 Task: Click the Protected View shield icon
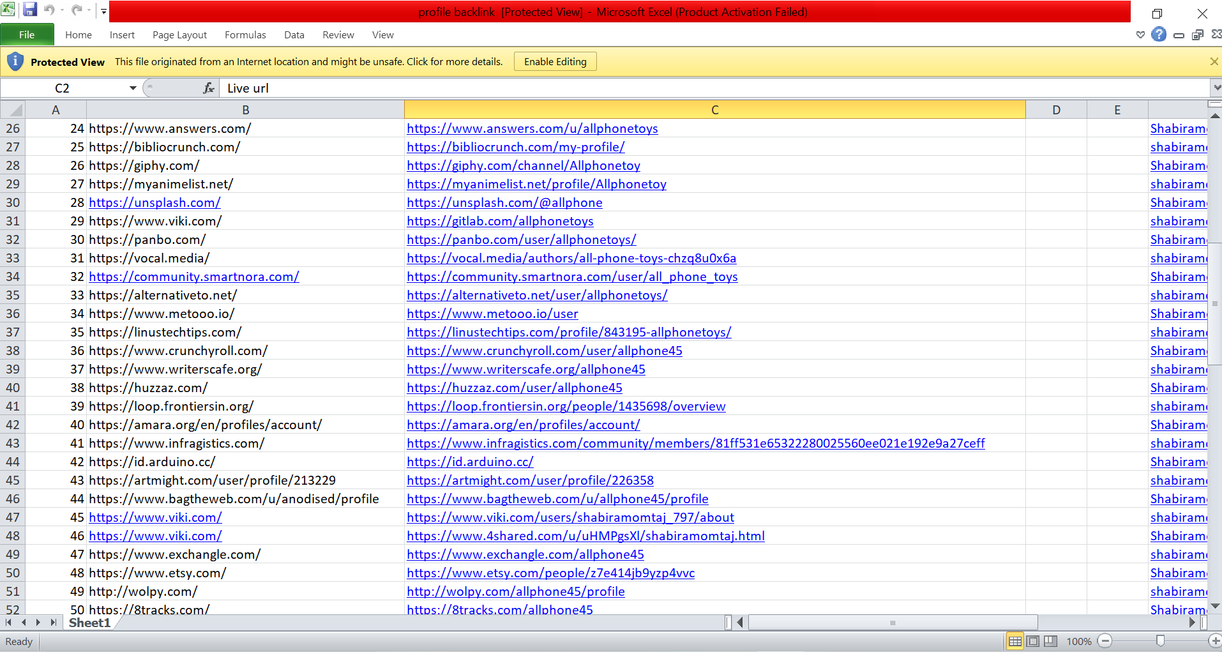pyautogui.click(x=15, y=62)
